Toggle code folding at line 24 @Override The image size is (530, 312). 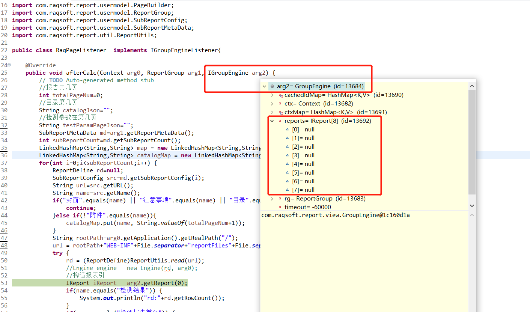pyautogui.click(x=9, y=65)
